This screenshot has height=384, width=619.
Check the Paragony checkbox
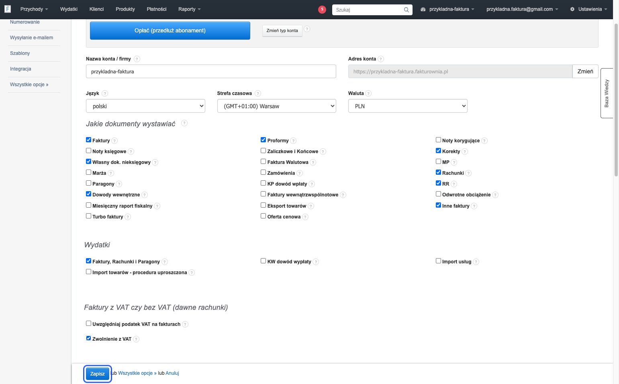89,183
